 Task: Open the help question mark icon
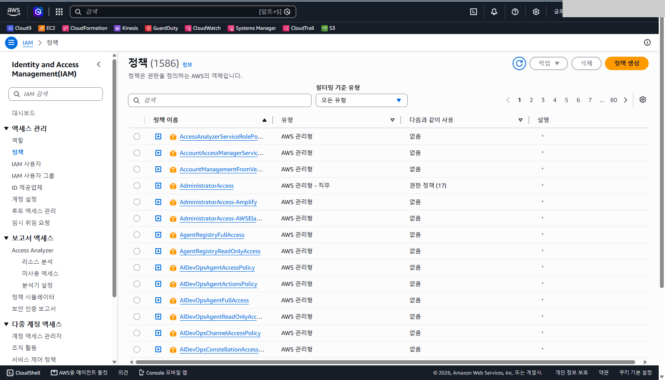click(x=515, y=12)
